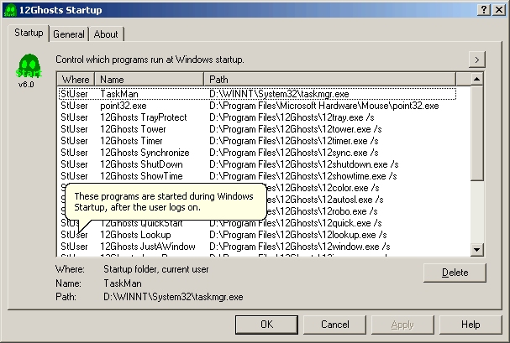Click the 12tower.exe /s path cell

tap(296, 129)
